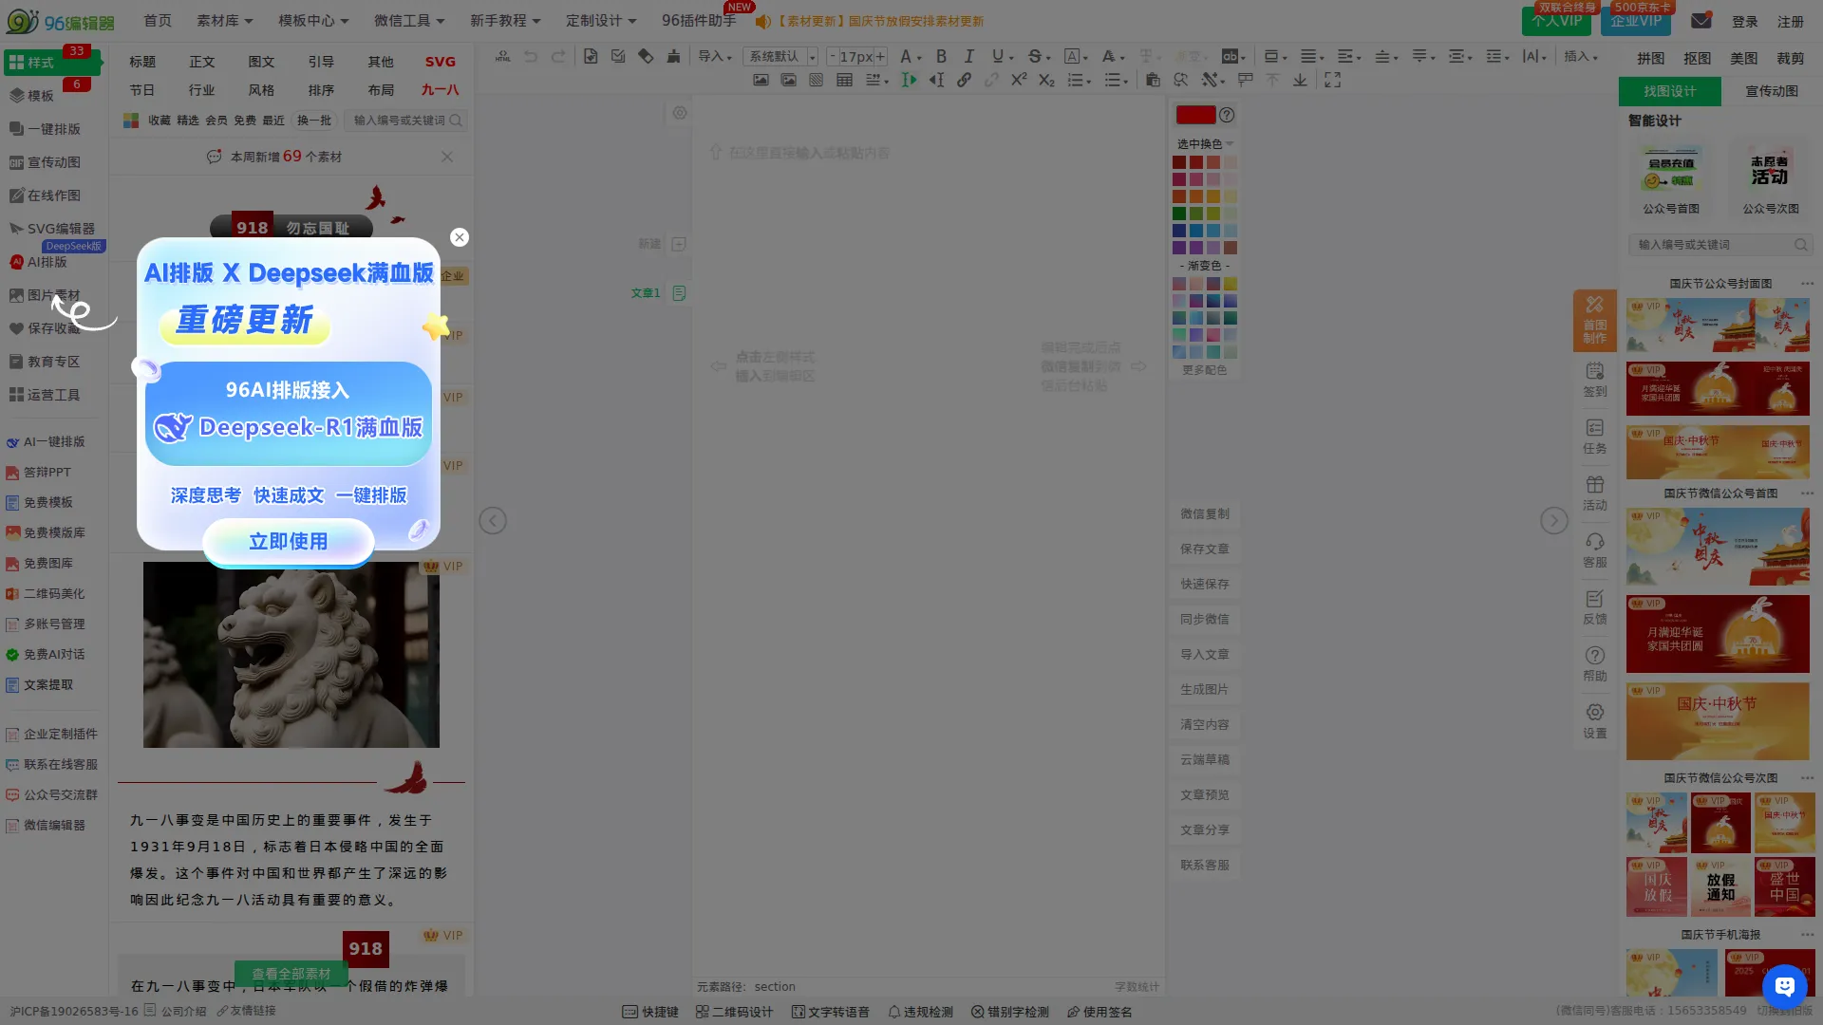The image size is (1823, 1025).
Task: Insert an image via single picture icon
Action: [761, 81]
